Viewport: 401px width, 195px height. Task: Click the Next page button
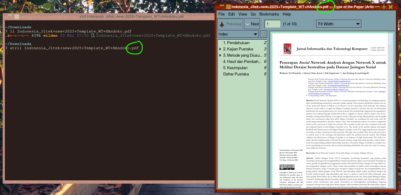tap(252, 24)
